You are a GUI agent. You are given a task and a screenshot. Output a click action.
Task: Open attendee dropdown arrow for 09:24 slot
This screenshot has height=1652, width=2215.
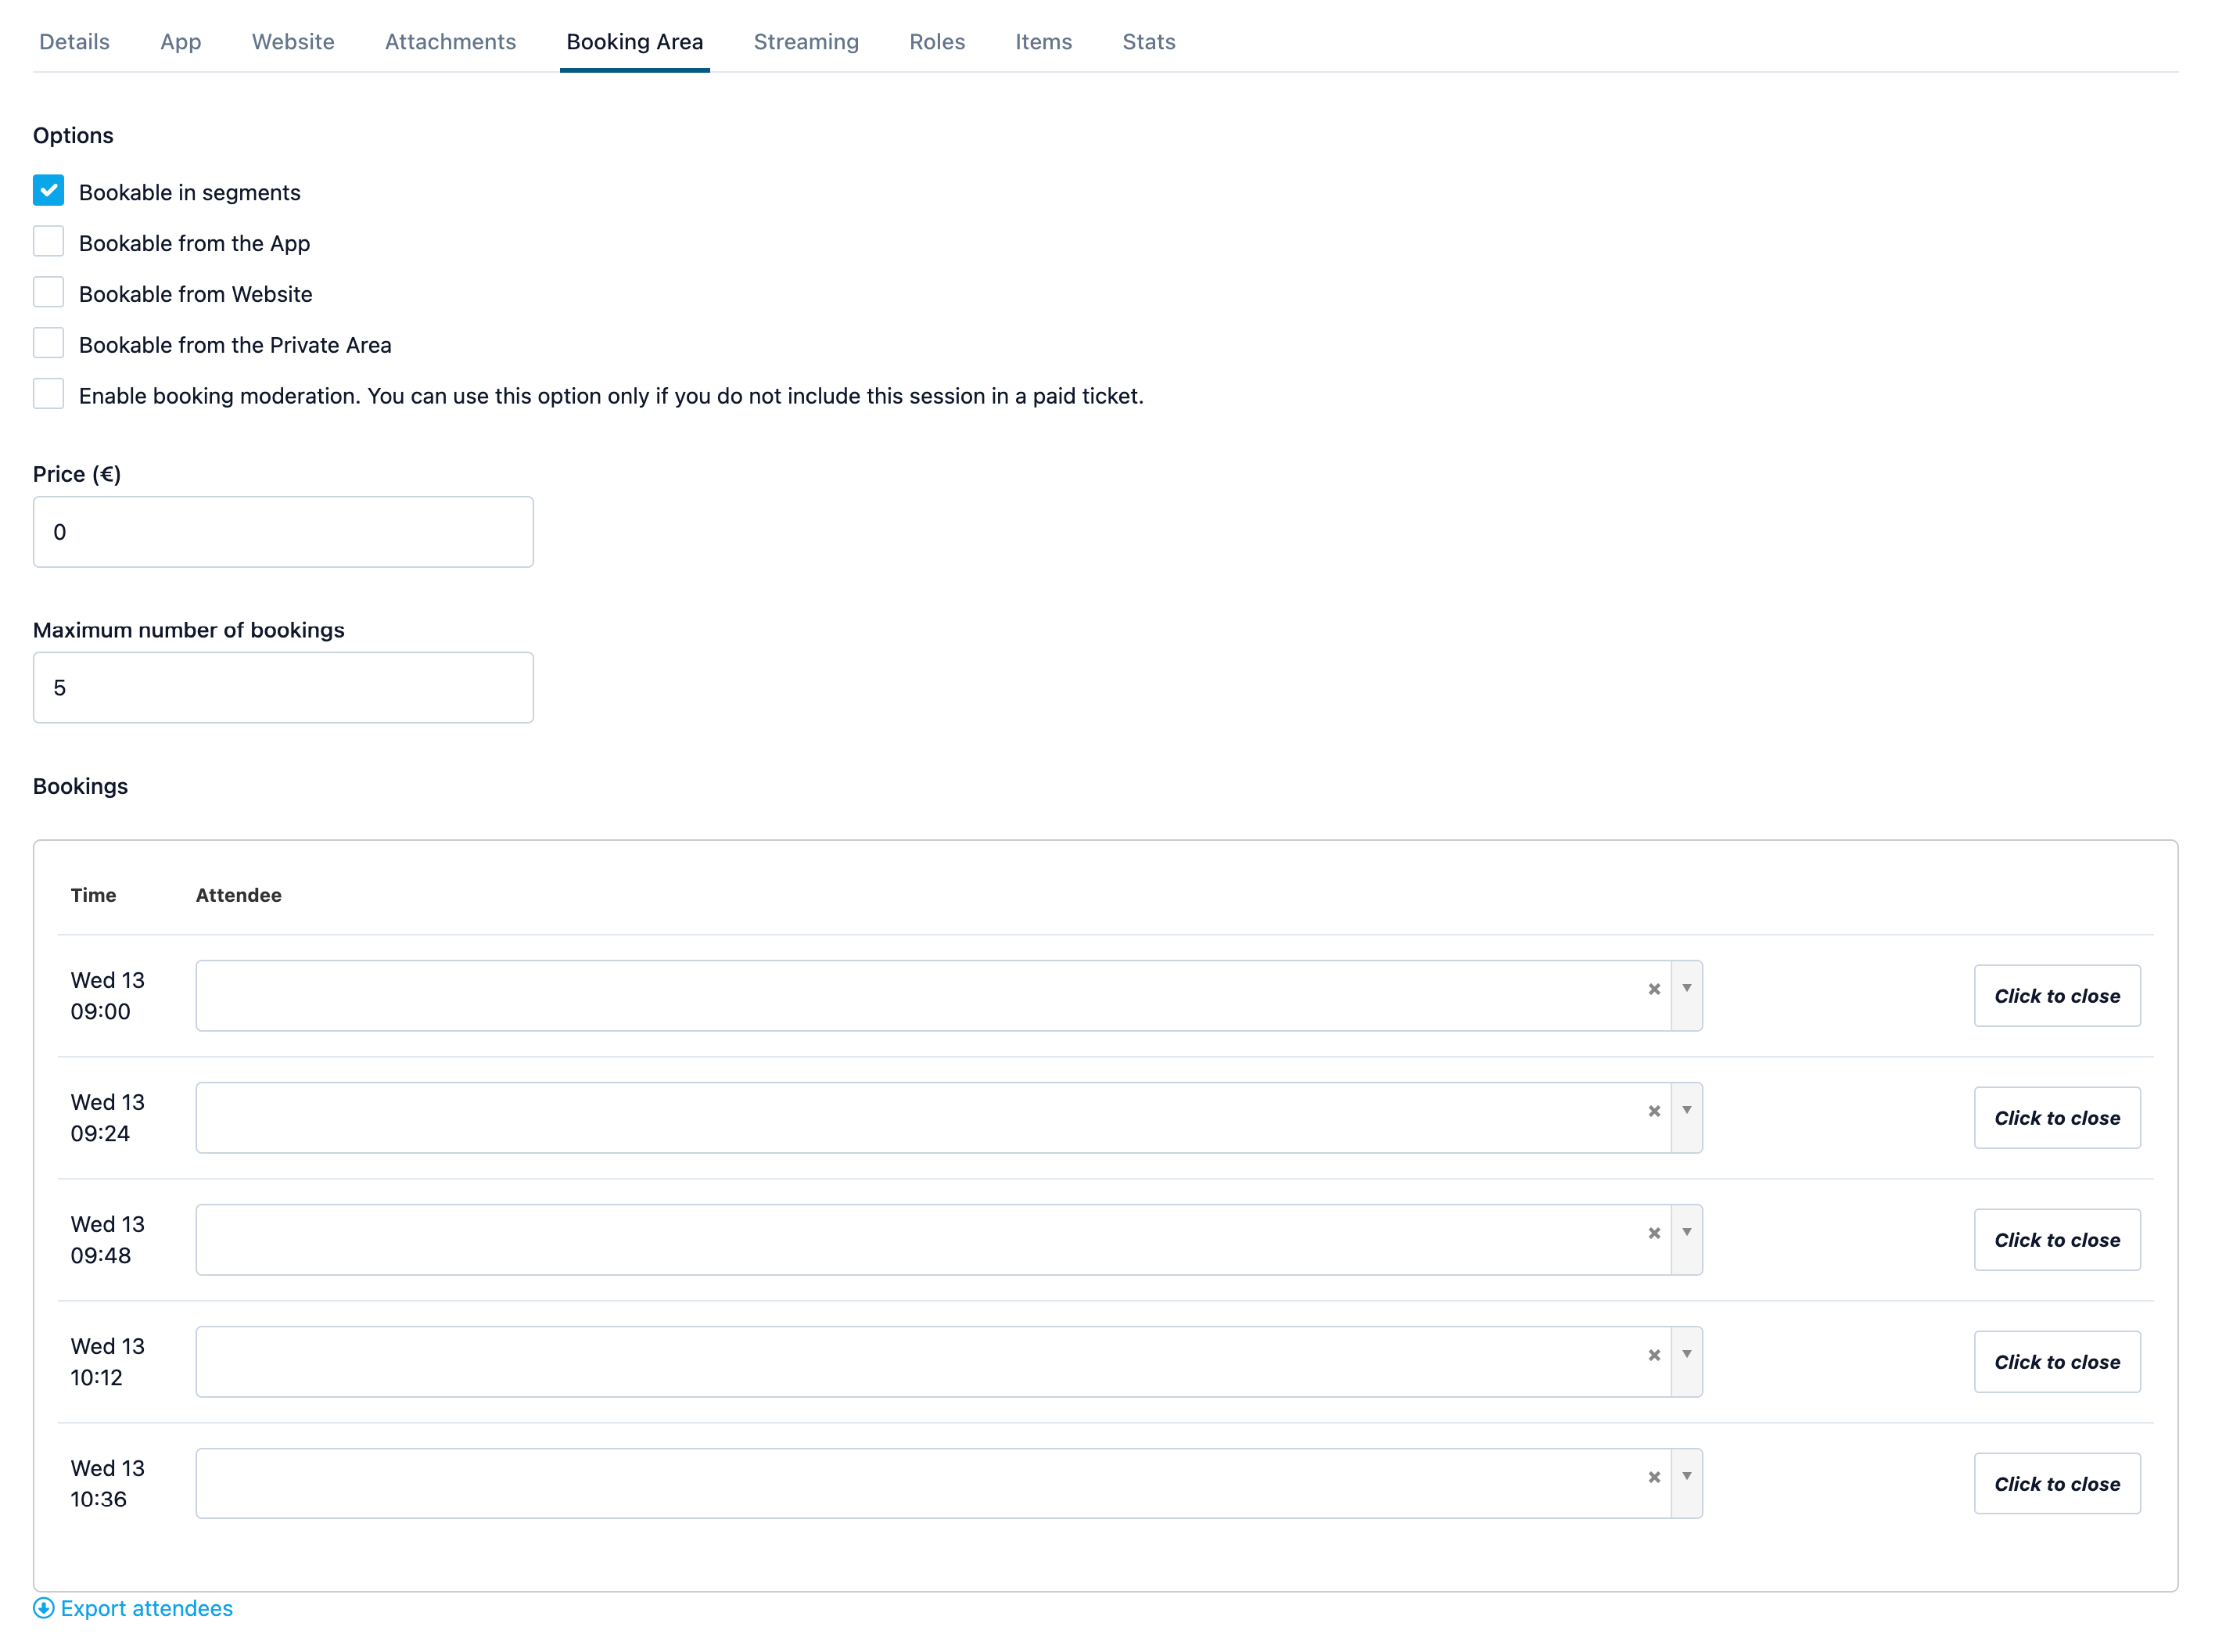1686,1117
